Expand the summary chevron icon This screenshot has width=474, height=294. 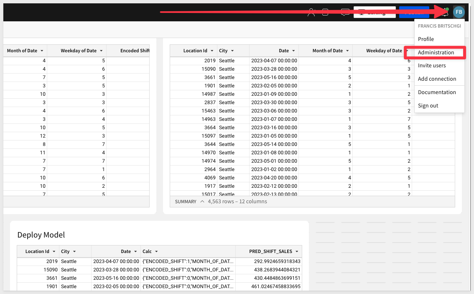[202, 202]
